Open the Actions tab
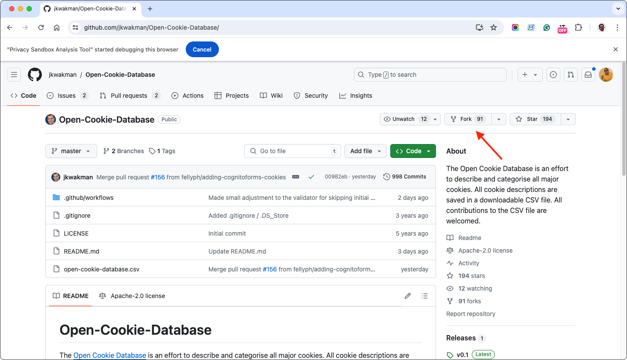 tap(187, 96)
